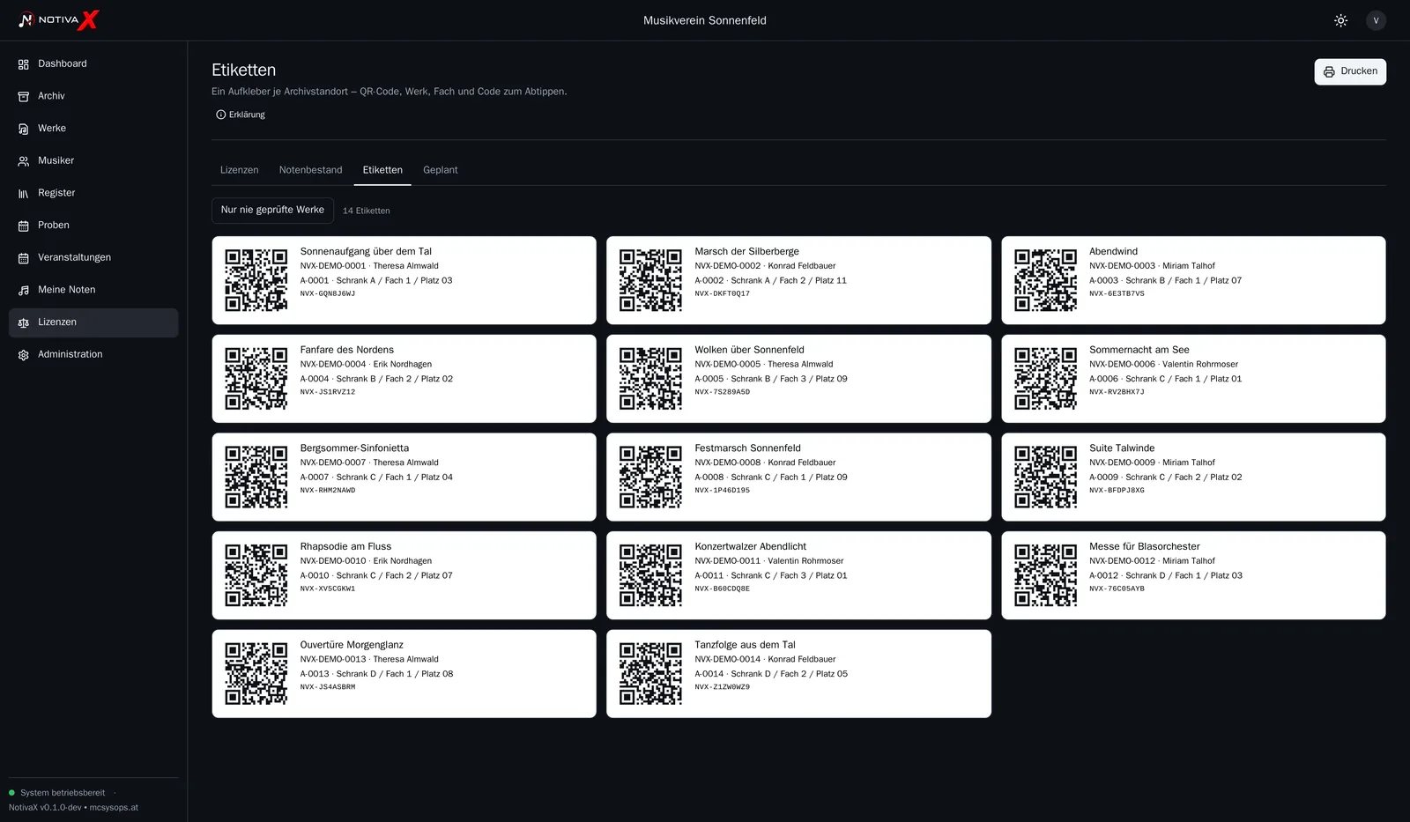Click the 'System betriebsbereit' status
This screenshot has height=822, width=1410.
coord(63,793)
